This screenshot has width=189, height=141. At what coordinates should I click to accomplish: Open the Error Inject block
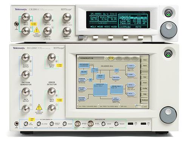point(116,89)
